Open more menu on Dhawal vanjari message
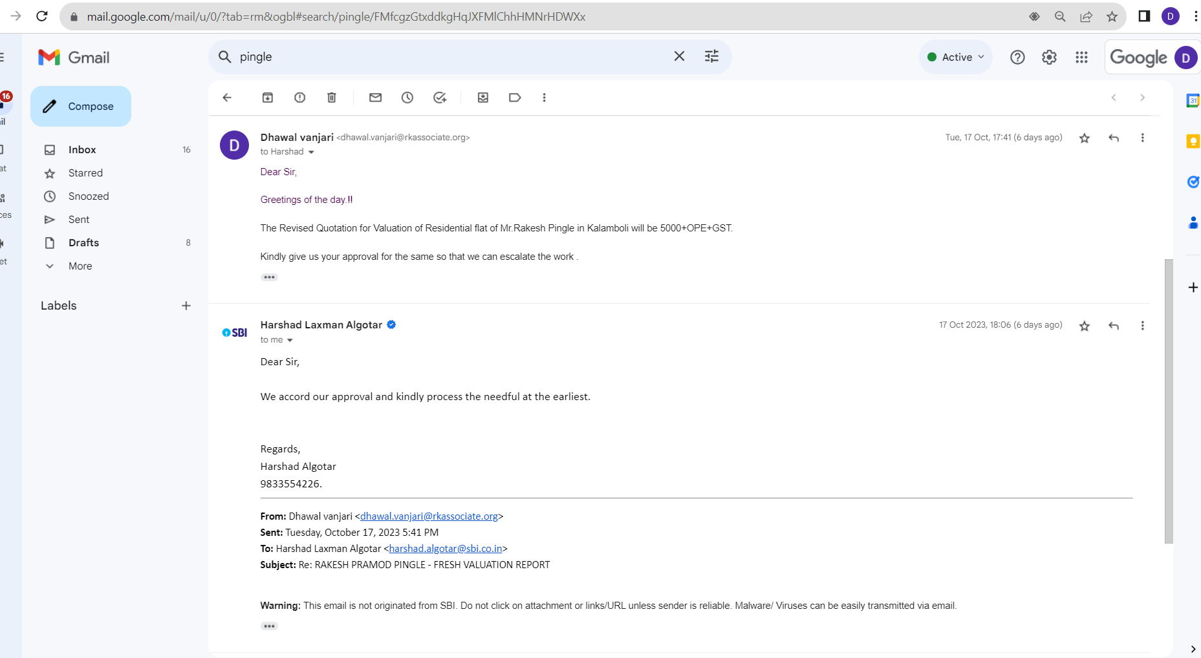1201x658 pixels. pyautogui.click(x=1143, y=138)
